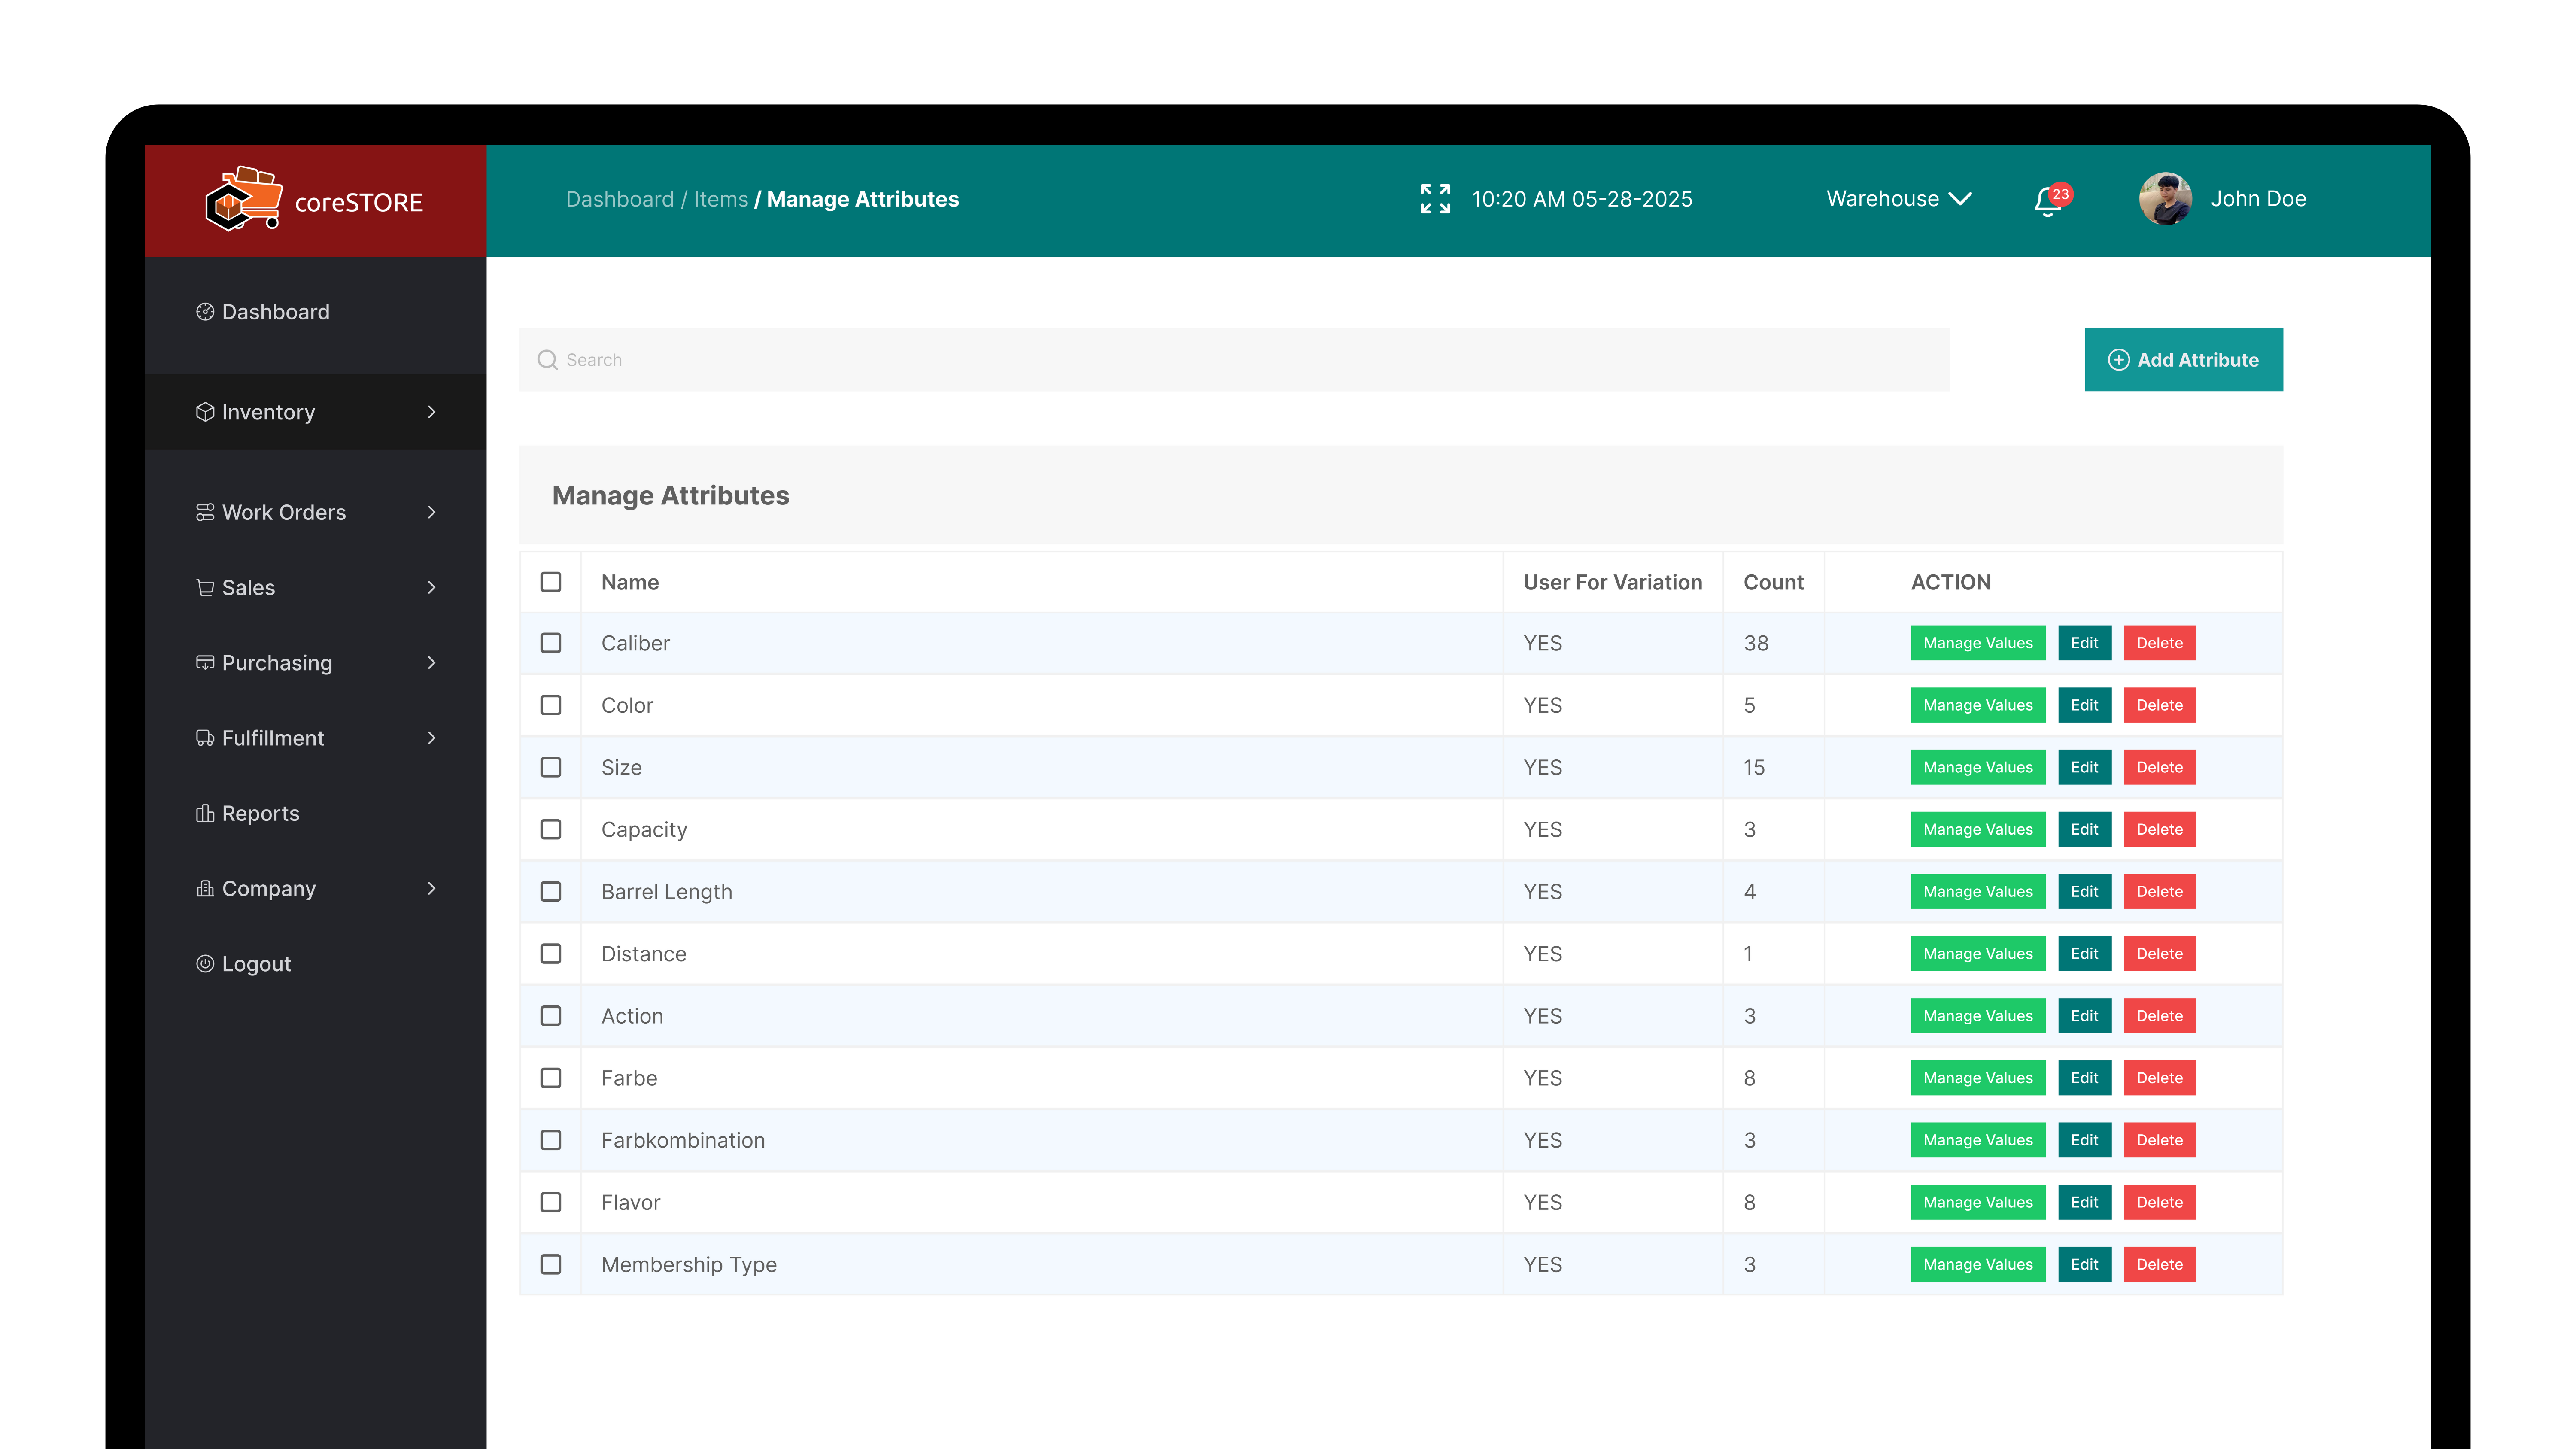Viewport: 2576px width, 1449px height.
Task: Check the Membership Type row checkbox
Action: 551,1264
